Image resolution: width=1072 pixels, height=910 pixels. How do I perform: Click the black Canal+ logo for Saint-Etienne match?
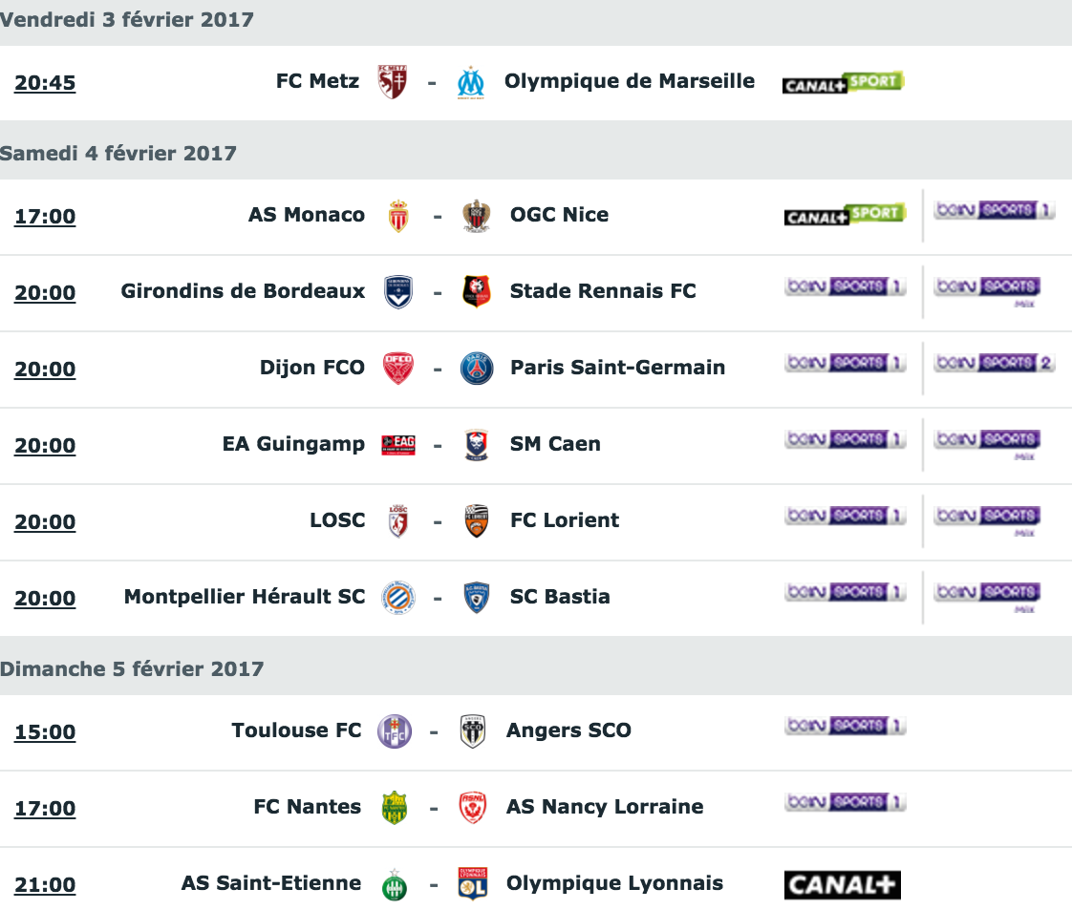(843, 885)
